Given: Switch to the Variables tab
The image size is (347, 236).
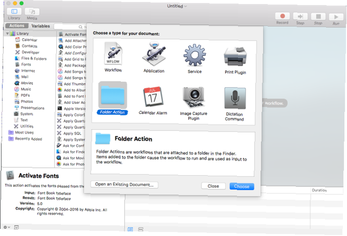Looking at the screenshot, I should pos(41,26).
